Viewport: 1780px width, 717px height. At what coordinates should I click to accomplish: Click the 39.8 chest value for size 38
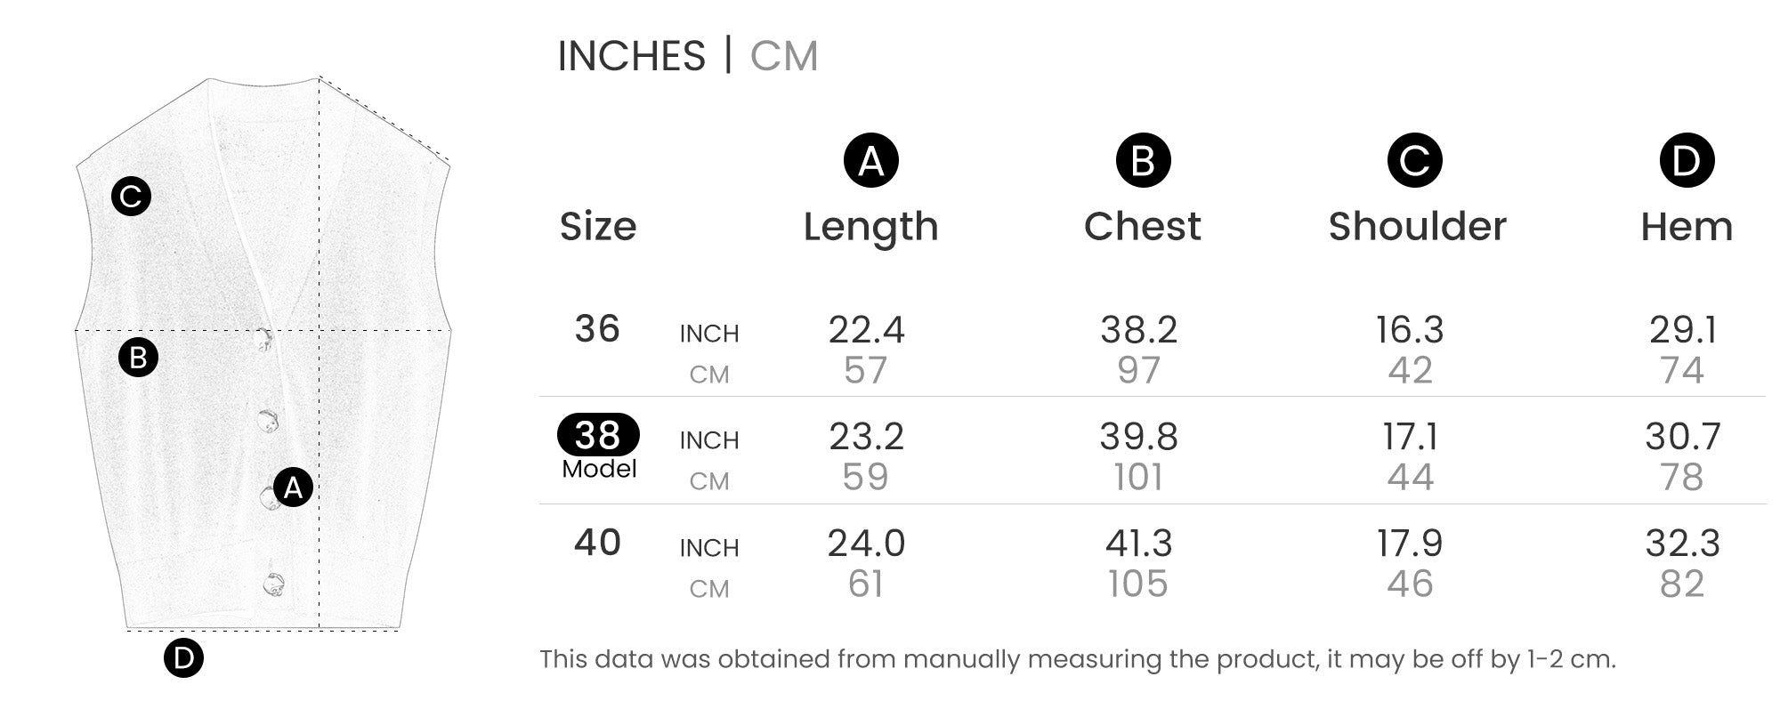pos(1138,437)
